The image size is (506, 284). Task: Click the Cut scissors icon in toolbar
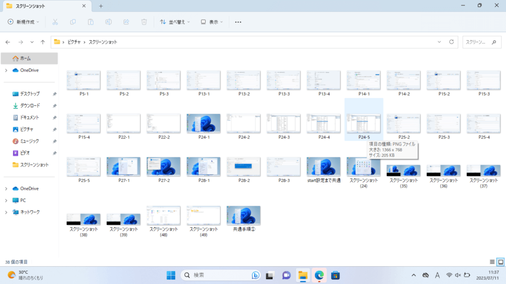coord(55,22)
